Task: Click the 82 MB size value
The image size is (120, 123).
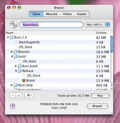Action: 101,38
